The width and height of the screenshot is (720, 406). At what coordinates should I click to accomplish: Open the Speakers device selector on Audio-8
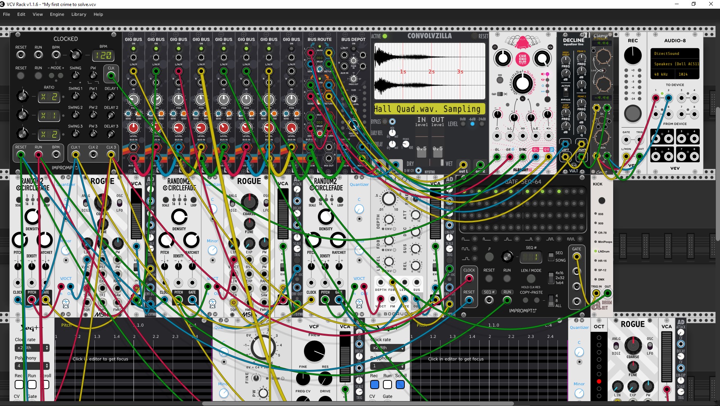[675, 64]
